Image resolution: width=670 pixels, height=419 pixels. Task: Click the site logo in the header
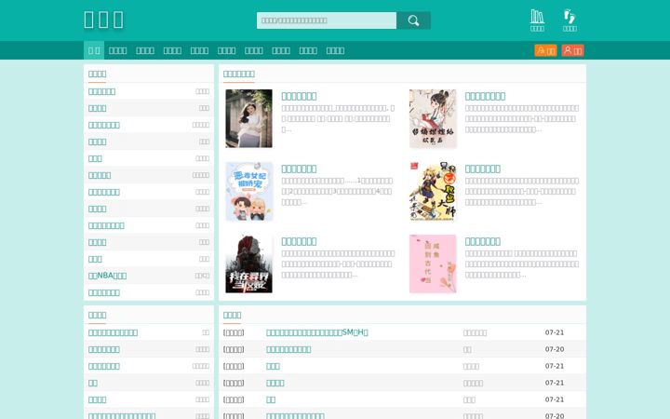[x=104, y=20]
